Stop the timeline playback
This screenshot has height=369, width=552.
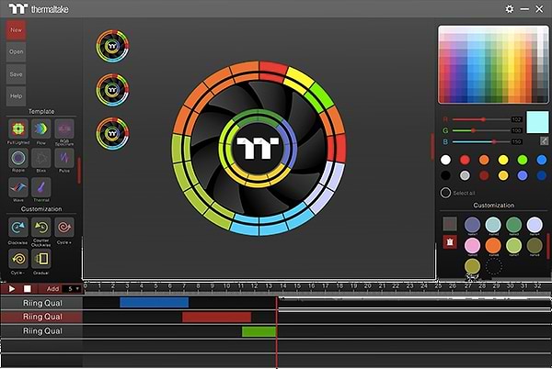[x=28, y=288]
